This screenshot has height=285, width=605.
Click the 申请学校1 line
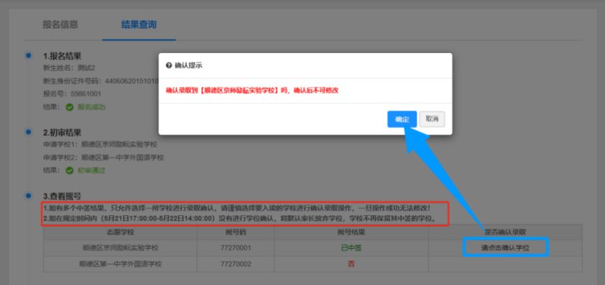pyautogui.click(x=100, y=145)
